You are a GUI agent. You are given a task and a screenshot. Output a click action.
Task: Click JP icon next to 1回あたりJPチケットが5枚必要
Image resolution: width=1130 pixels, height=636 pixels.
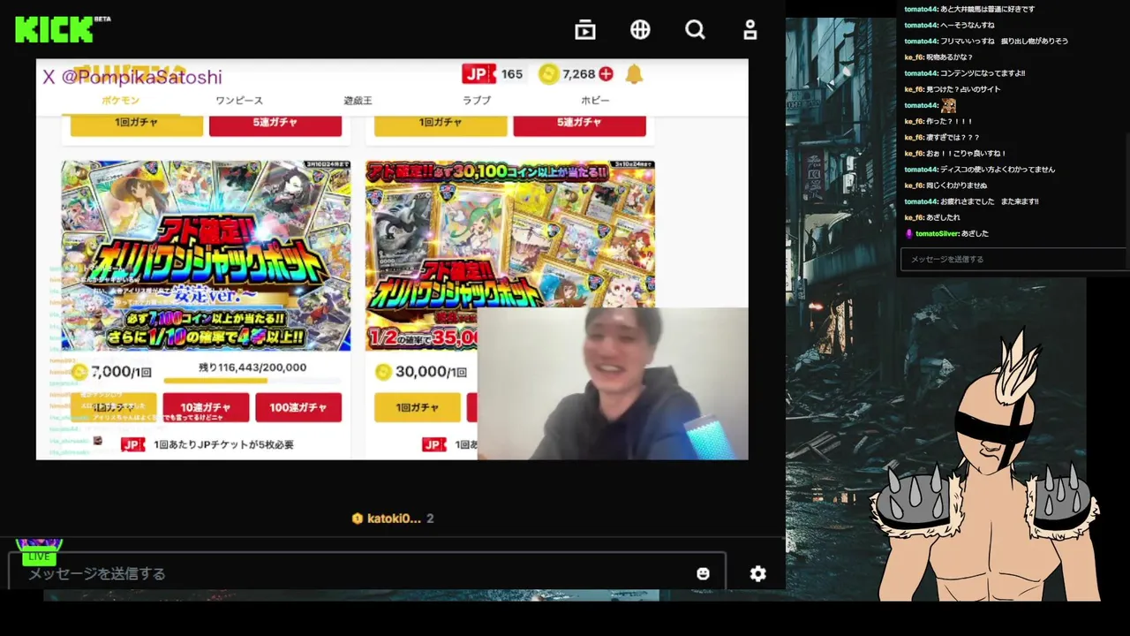click(x=132, y=444)
